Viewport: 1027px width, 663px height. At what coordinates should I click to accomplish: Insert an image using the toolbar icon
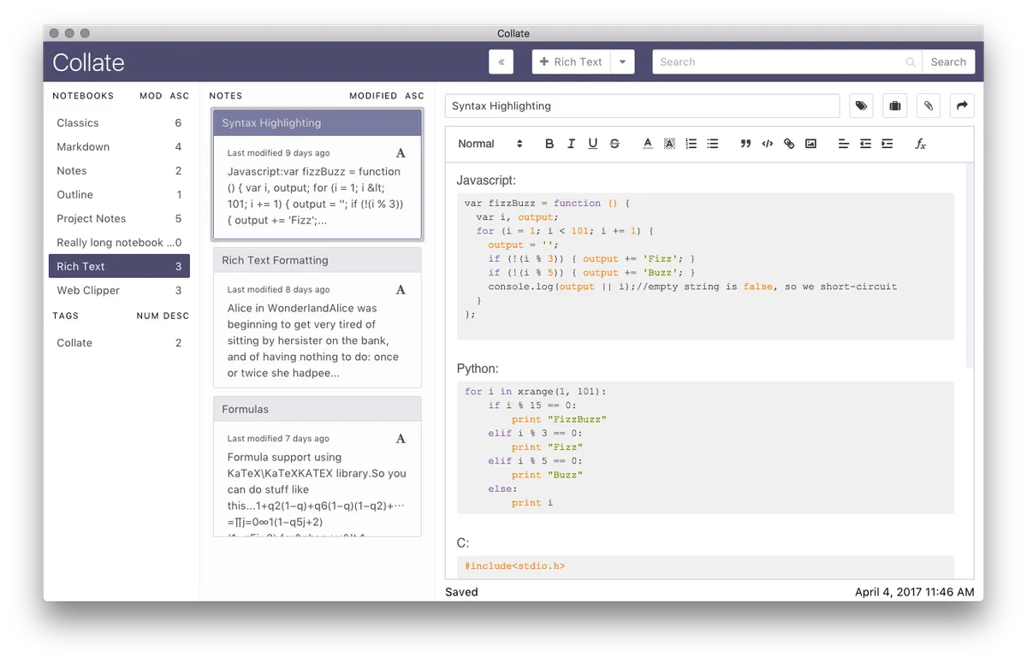tap(810, 144)
